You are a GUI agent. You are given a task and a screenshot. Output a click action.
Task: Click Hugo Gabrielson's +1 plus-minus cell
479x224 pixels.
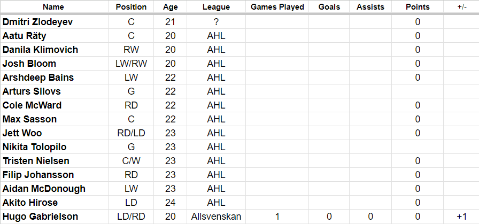pos(461,217)
